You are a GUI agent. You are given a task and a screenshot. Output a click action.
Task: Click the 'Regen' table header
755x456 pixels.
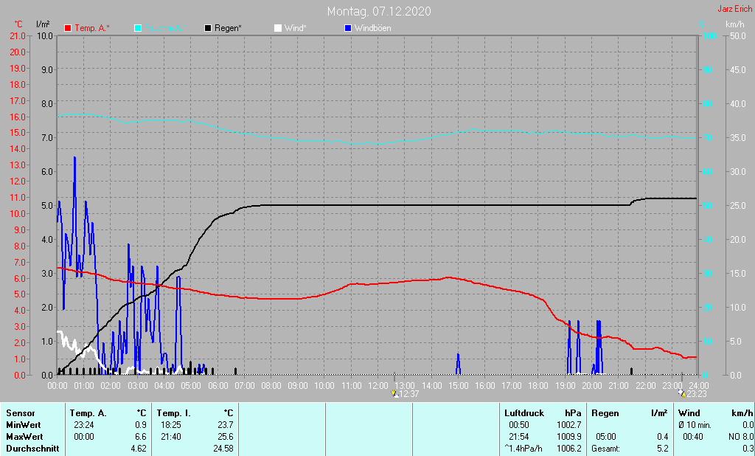(605, 413)
